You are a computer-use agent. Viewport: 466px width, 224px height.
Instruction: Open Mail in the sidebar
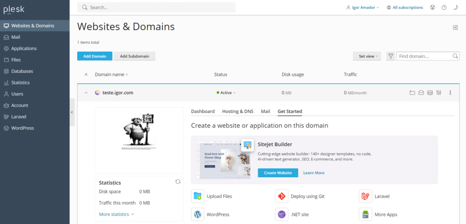coord(35,37)
